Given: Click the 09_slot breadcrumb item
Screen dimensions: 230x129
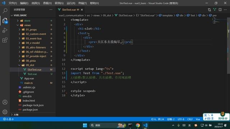Looking at the screenshot, I should 107,15.
